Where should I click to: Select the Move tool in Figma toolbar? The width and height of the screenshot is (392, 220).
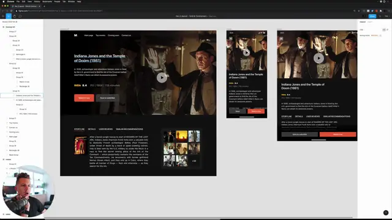pyautogui.click(x=9, y=16)
